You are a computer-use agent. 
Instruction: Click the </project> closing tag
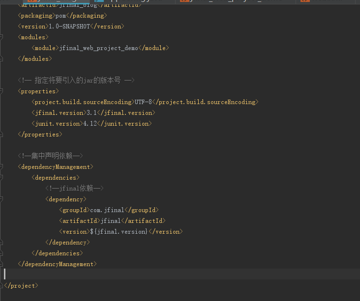[21, 286]
